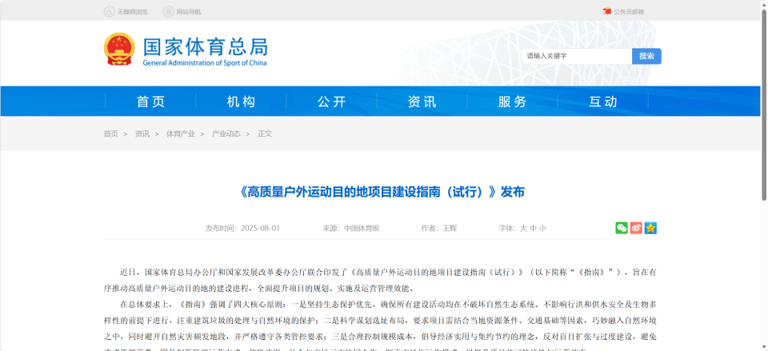Focus the keyword search input field
The height and width of the screenshot is (351, 768).
click(x=577, y=56)
